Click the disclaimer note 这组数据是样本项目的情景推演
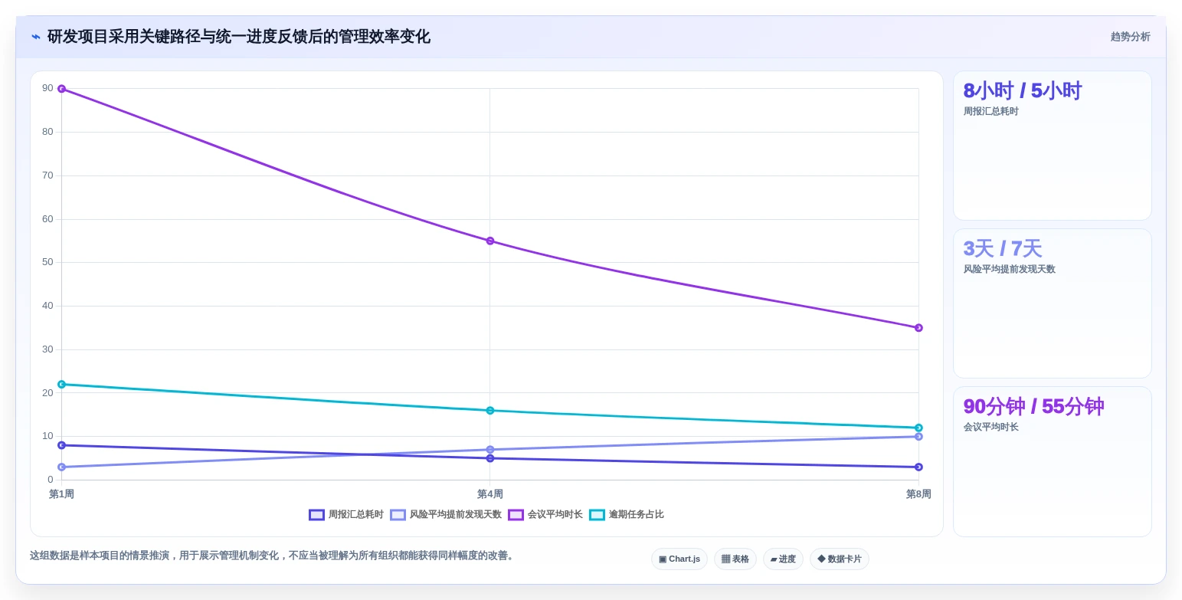Image resolution: width=1182 pixels, height=600 pixels. tap(272, 556)
